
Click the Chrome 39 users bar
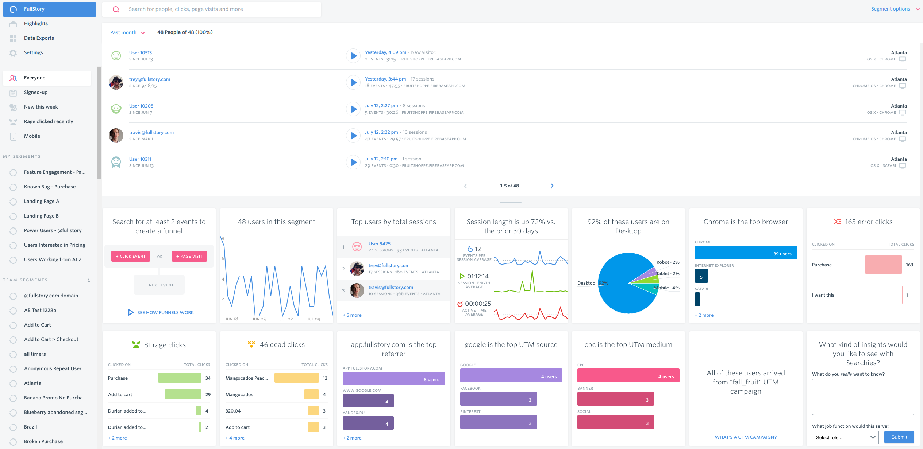745,253
